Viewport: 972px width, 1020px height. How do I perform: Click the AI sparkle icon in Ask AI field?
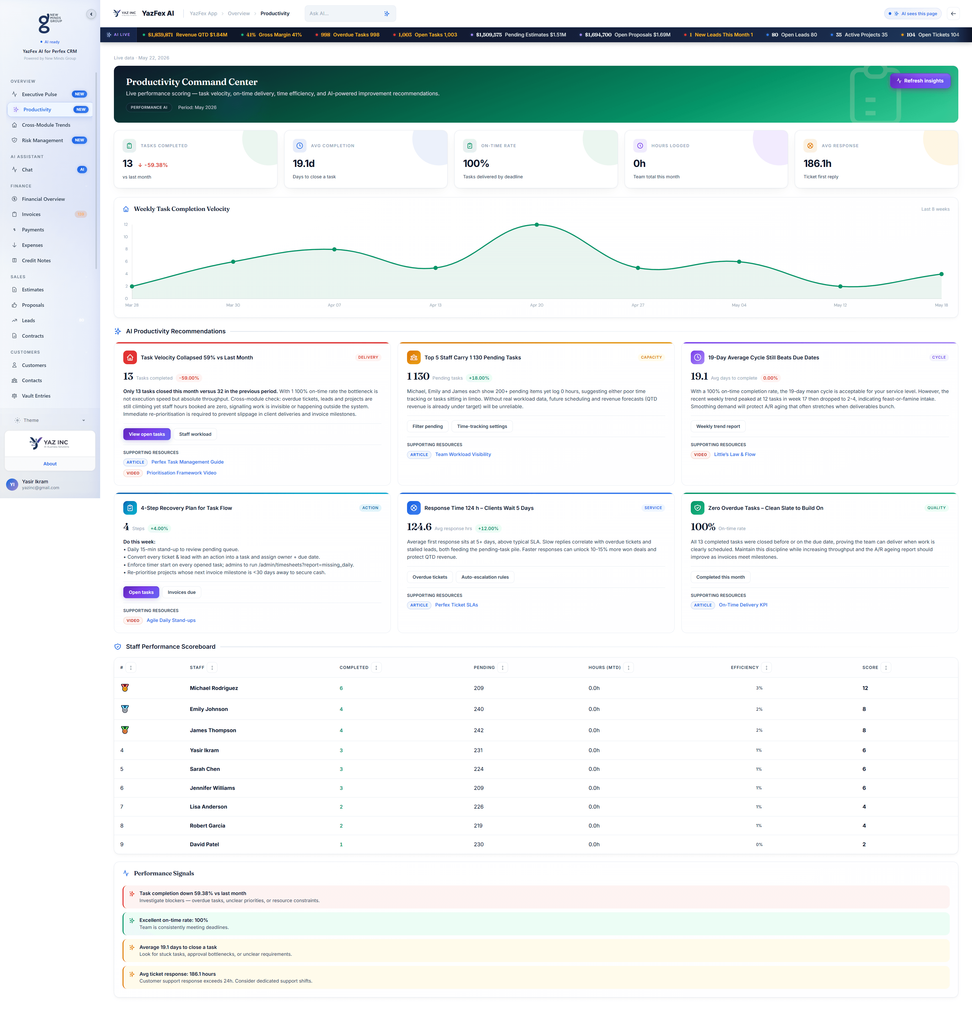387,13
